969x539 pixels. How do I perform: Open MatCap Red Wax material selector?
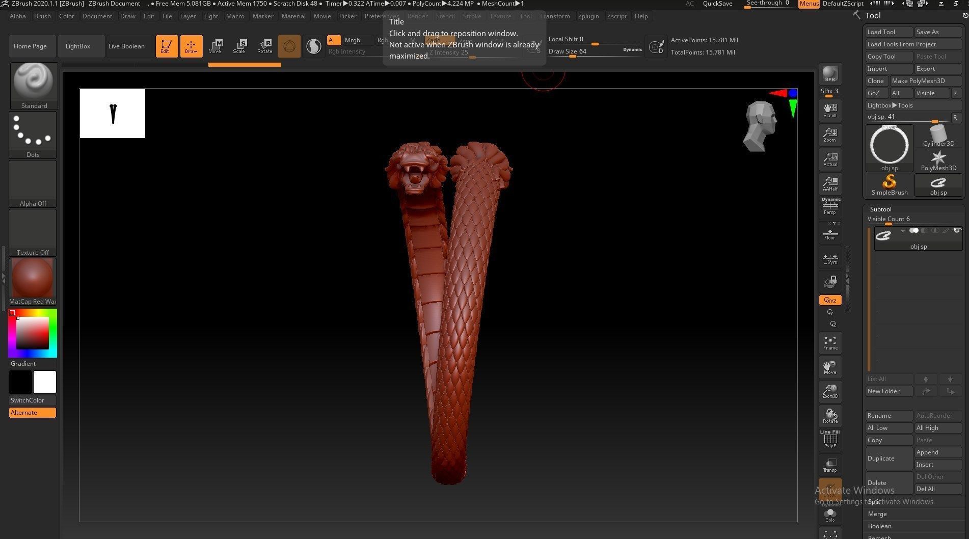point(33,282)
